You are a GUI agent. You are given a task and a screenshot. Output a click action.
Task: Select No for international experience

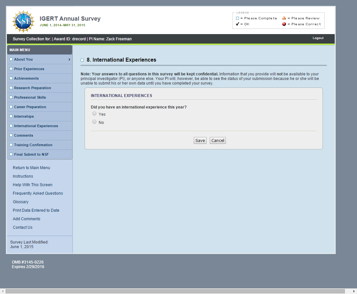click(94, 122)
